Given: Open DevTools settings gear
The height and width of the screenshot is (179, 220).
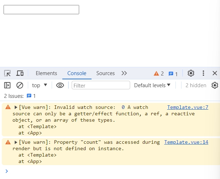Looking at the screenshot, I should (x=191, y=73).
